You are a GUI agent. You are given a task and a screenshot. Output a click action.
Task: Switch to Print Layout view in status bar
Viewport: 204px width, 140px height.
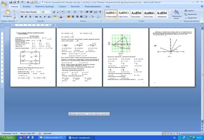pos(164,133)
